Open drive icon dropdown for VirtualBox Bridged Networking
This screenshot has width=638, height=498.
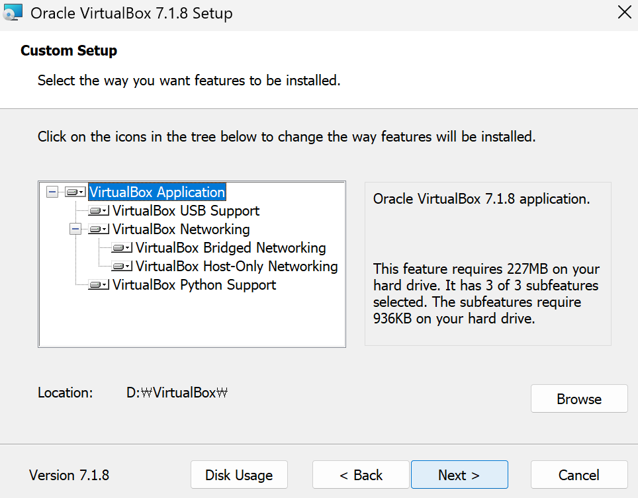[x=122, y=247]
